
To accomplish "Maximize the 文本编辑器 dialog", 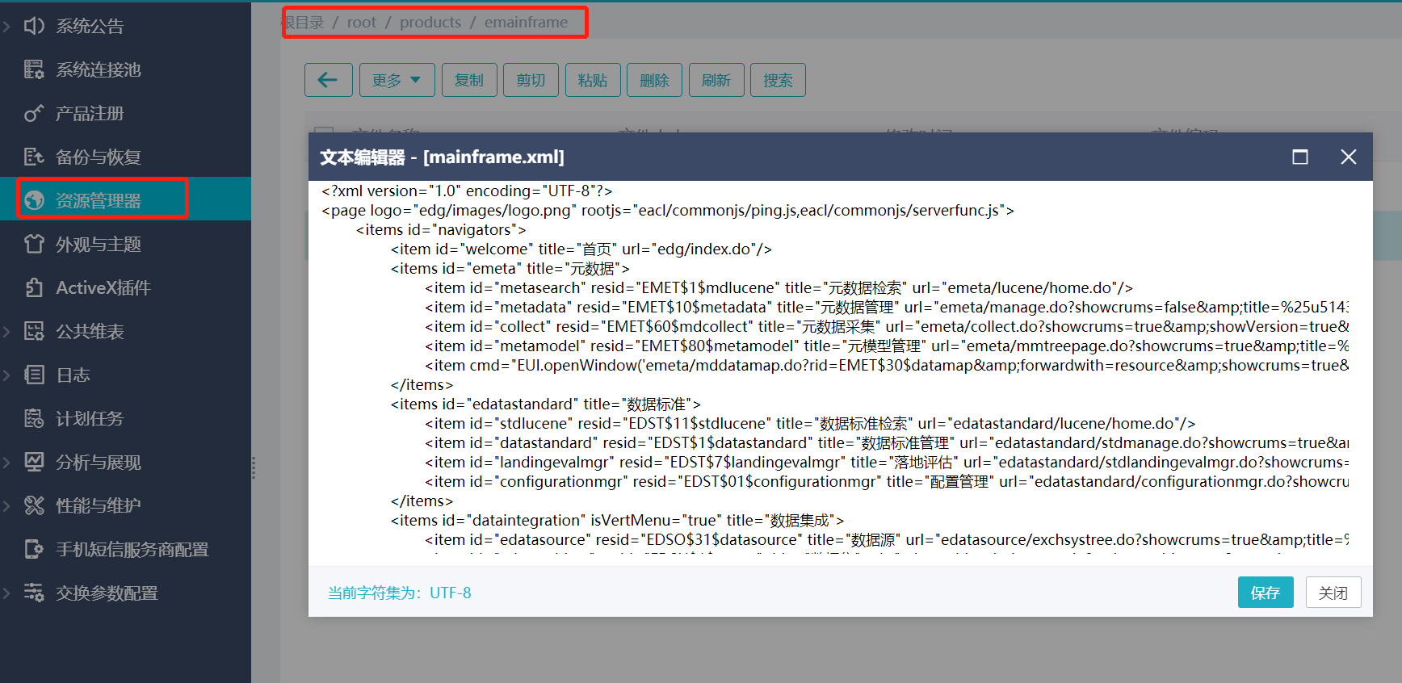I will tap(1300, 157).
